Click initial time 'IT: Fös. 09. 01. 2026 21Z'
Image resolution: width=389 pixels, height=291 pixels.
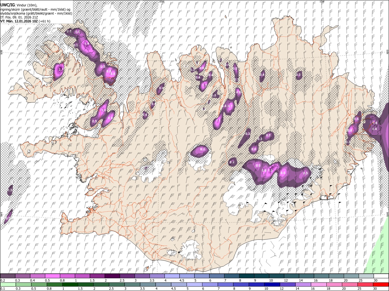19,17
